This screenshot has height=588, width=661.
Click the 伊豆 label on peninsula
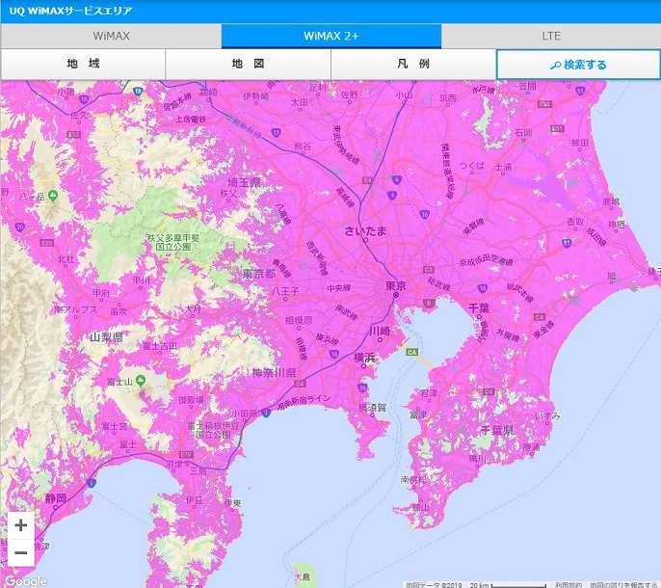tap(195, 500)
